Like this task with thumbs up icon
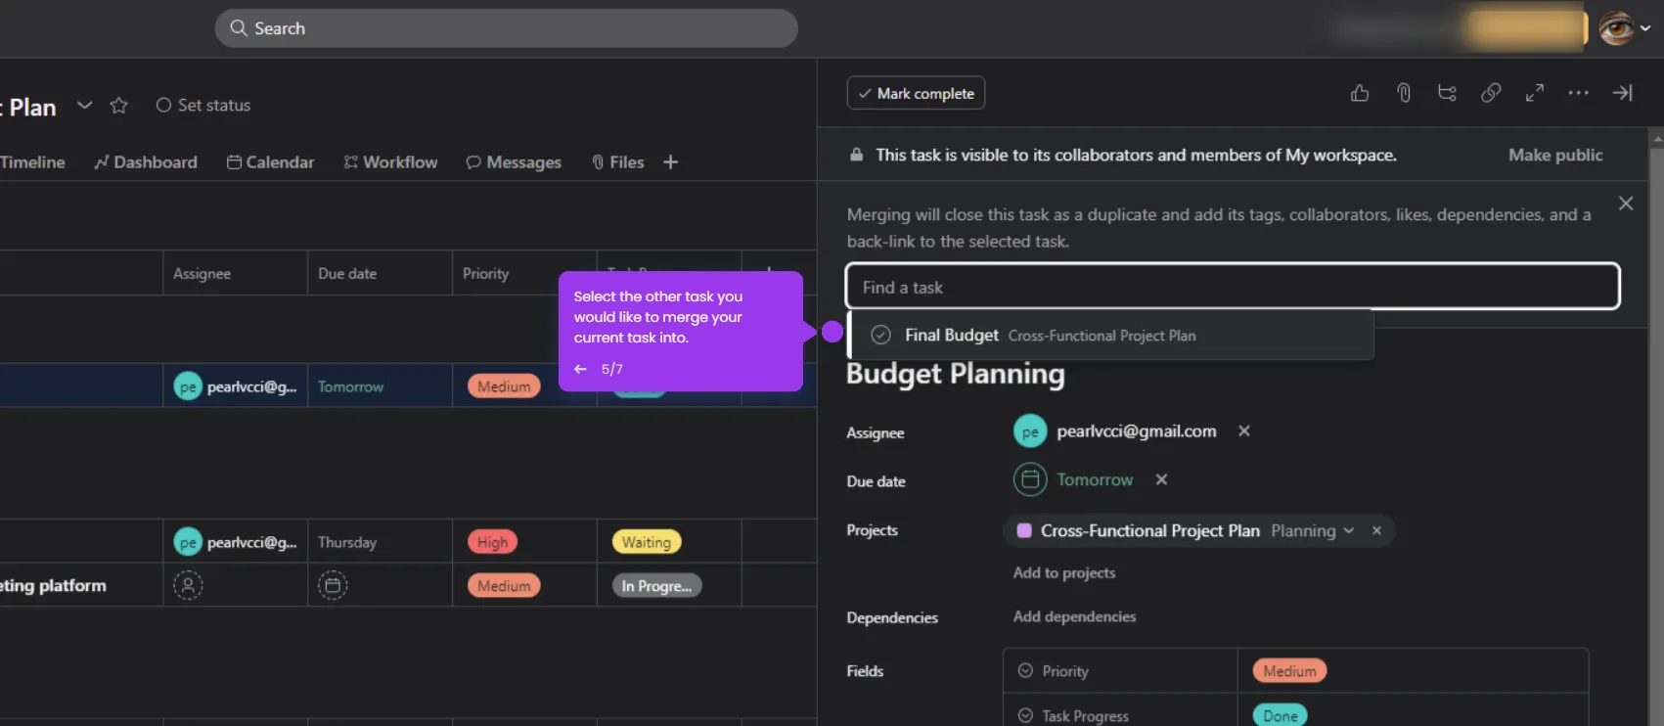The height and width of the screenshot is (726, 1664). pyautogui.click(x=1360, y=93)
